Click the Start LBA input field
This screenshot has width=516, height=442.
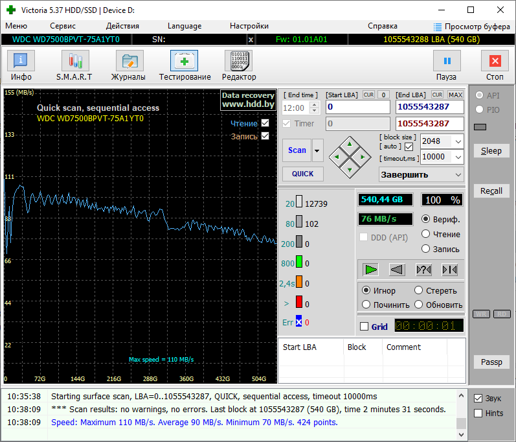(357, 107)
